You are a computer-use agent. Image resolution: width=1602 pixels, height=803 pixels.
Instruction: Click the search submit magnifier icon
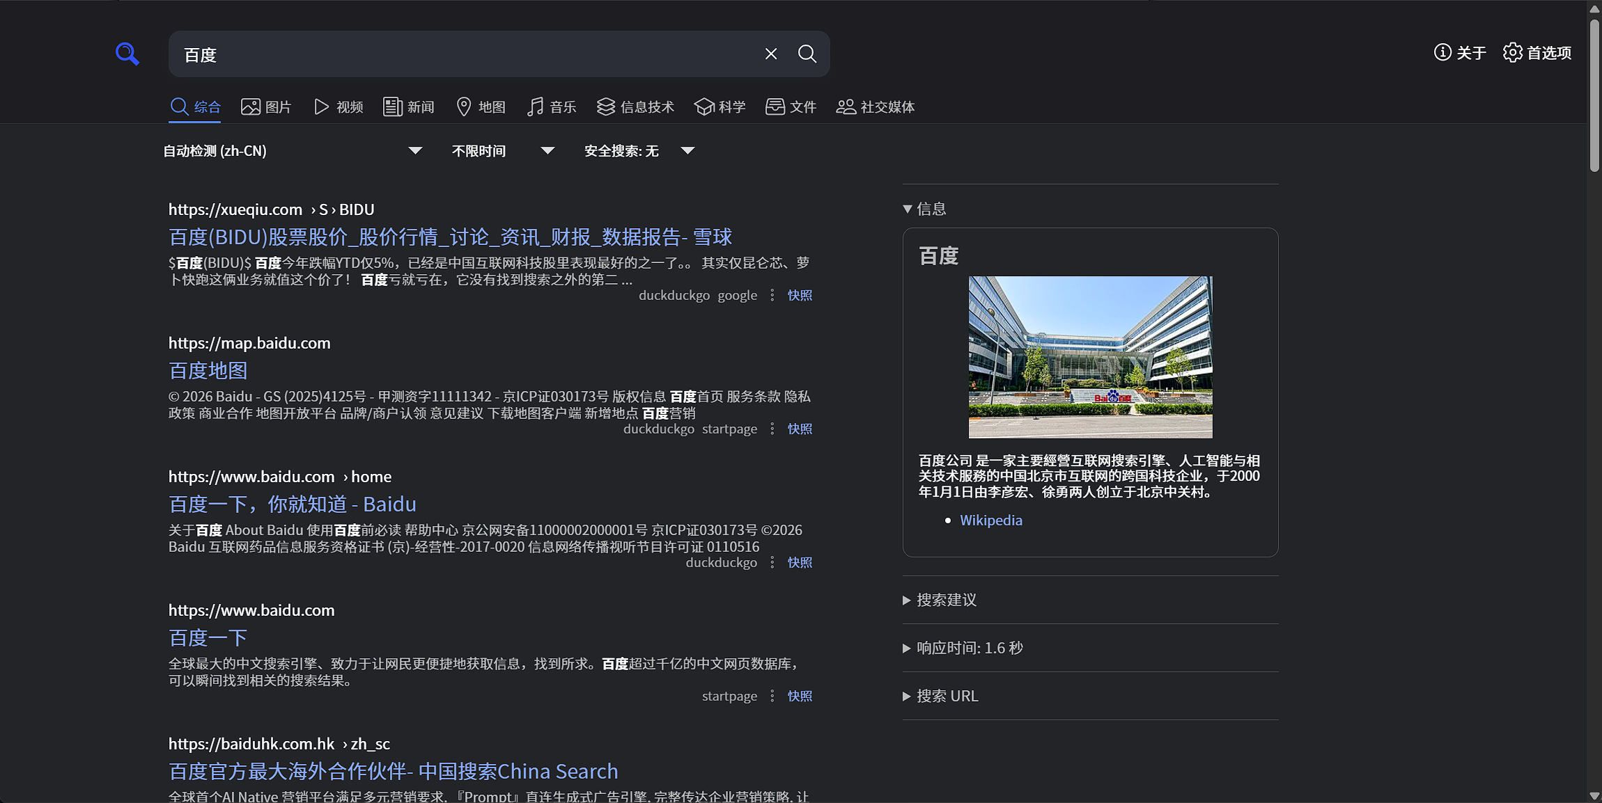(x=807, y=54)
